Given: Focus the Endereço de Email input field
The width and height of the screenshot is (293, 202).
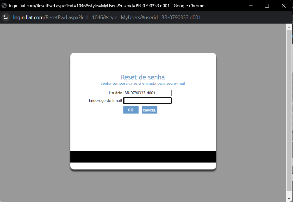Looking at the screenshot, I should pos(147,100).
